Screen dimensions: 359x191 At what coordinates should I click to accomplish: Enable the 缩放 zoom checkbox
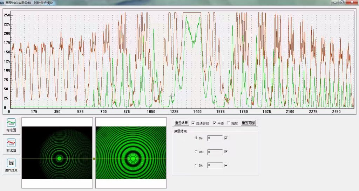tap(228, 123)
